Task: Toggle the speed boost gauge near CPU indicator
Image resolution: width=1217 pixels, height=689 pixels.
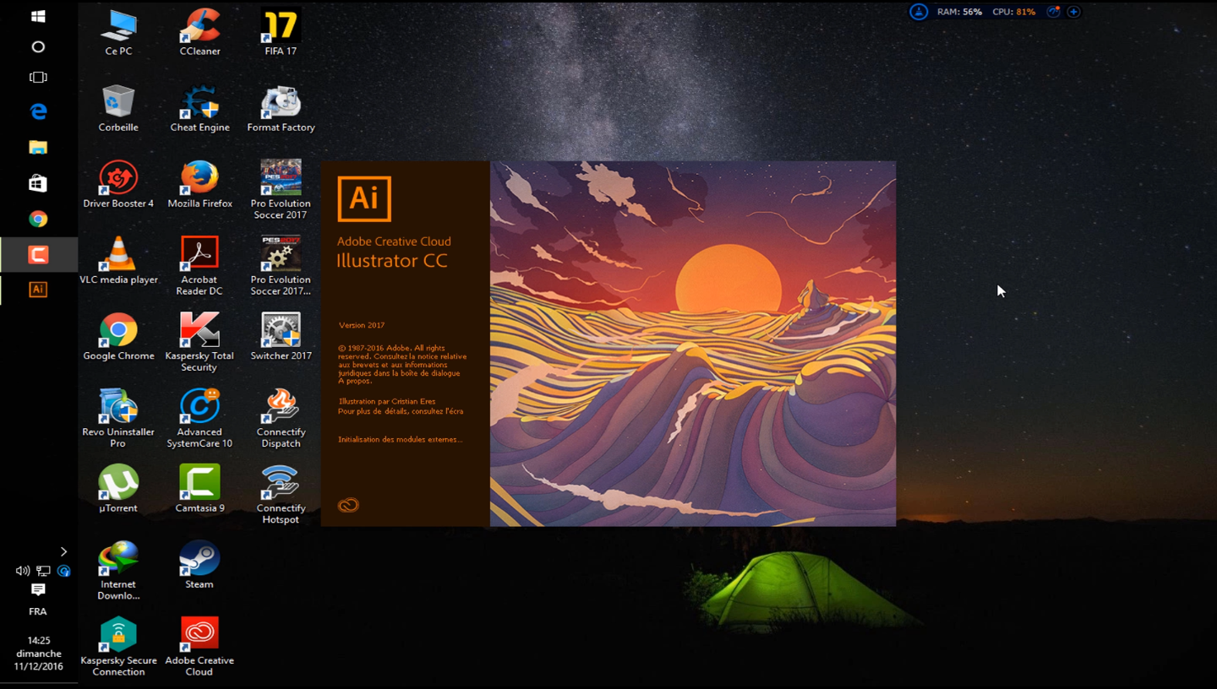Action: click(1053, 11)
